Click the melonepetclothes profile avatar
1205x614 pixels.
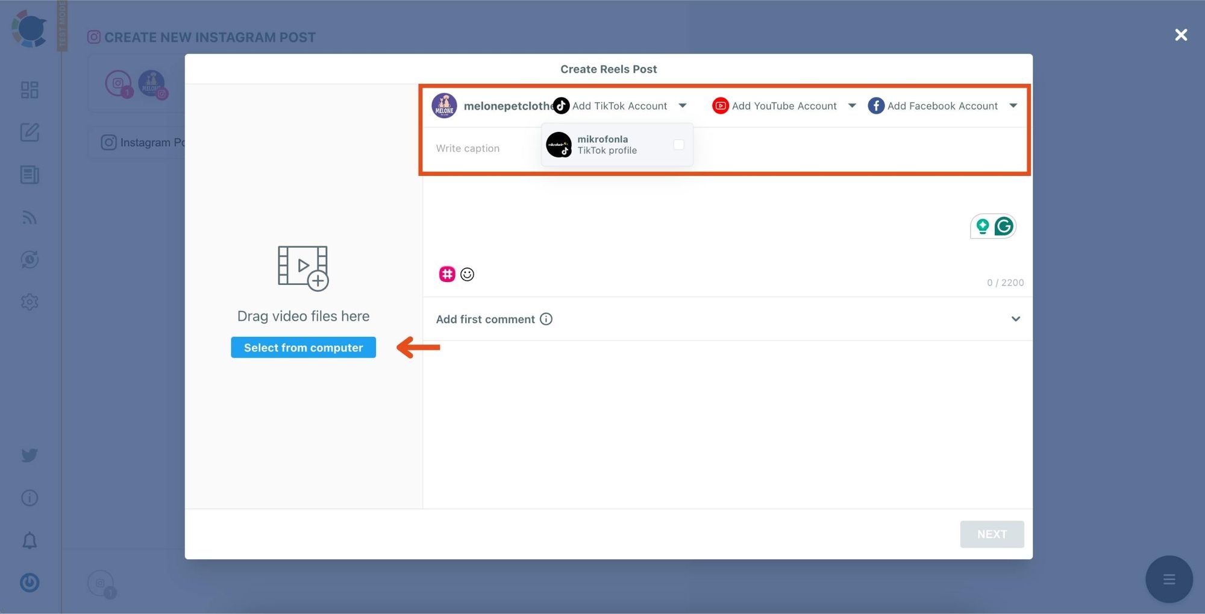point(444,105)
